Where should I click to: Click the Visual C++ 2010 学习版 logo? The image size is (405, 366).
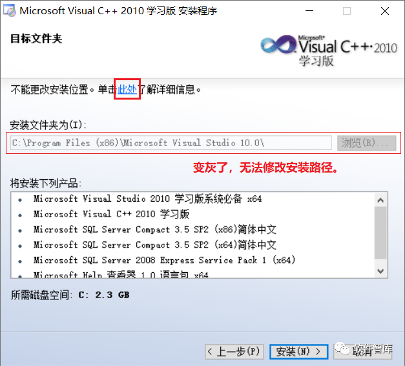[x=329, y=50]
